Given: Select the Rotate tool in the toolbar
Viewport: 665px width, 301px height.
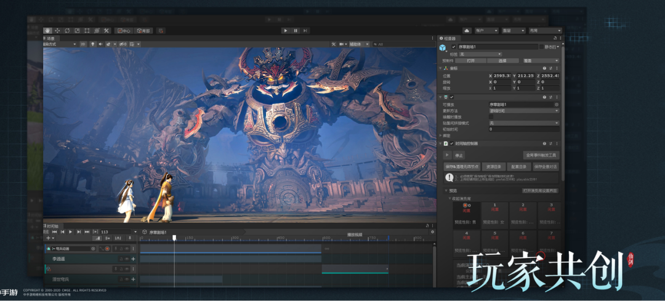Looking at the screenshot, I should pos(68,30).
